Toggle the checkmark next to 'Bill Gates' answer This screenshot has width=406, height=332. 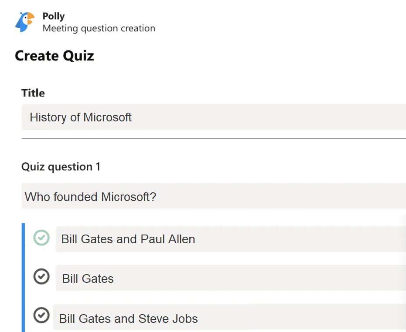[x=41, y=276]
